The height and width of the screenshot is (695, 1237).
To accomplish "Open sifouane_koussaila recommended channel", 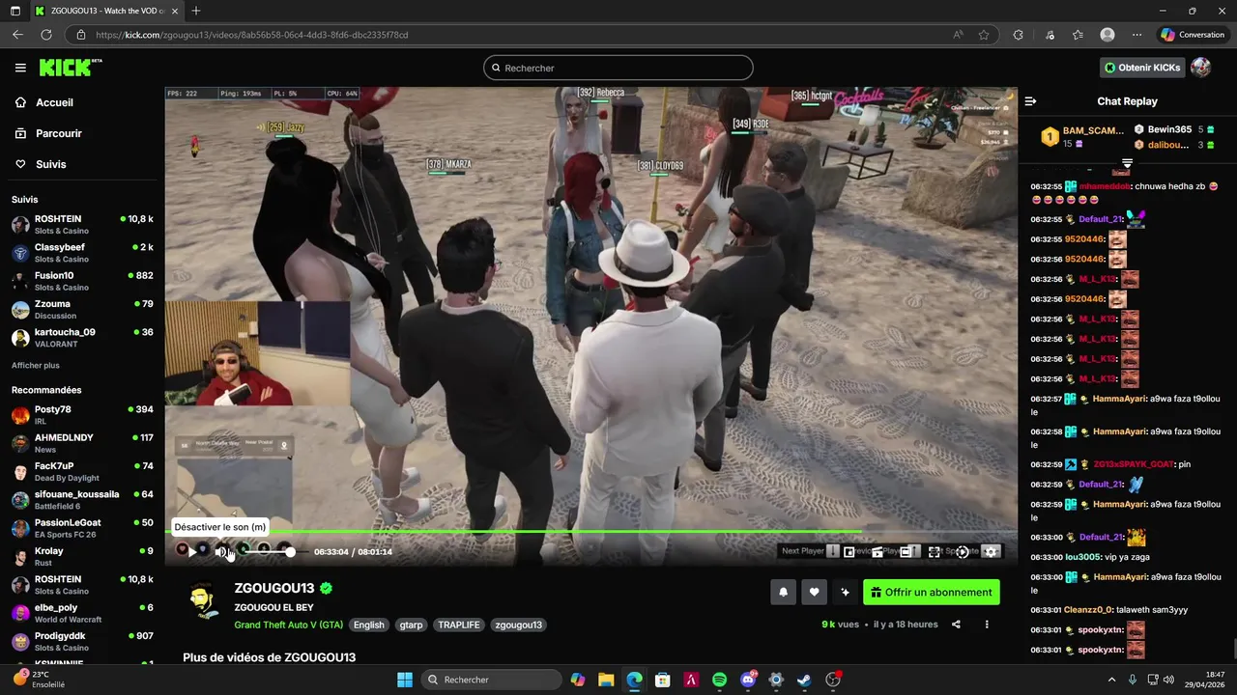I will pyautogui.click(x=82, y=499).
